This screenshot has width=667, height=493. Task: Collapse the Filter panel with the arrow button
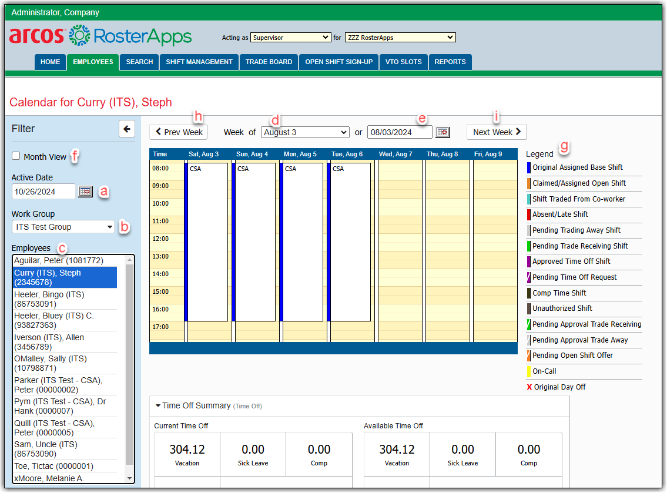tap(126, 129)
